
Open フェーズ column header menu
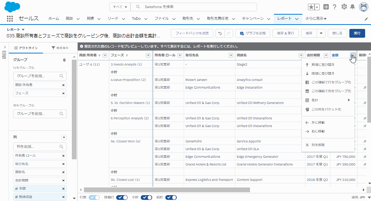[x=148, y=55]
